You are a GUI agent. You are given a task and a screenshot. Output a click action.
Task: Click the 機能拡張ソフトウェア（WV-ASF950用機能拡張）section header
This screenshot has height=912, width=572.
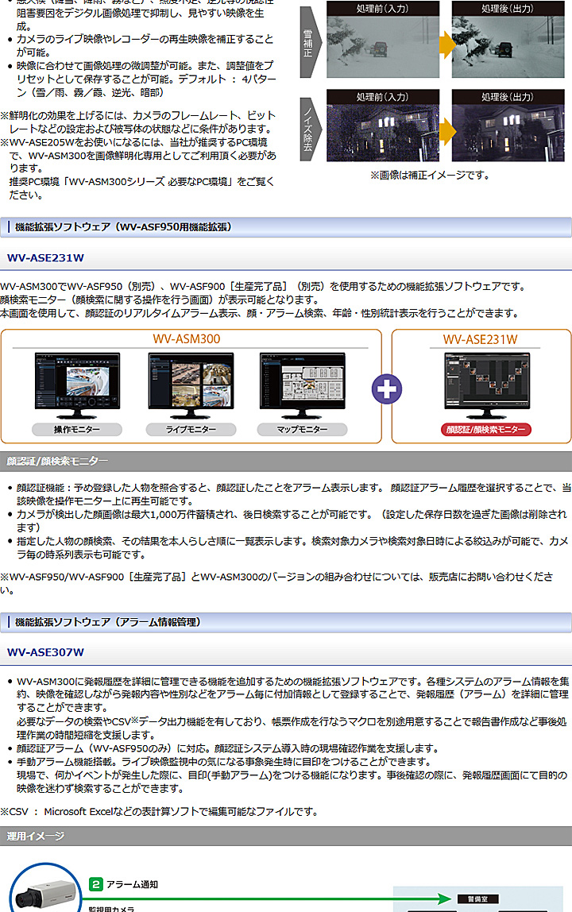(286, 227)
